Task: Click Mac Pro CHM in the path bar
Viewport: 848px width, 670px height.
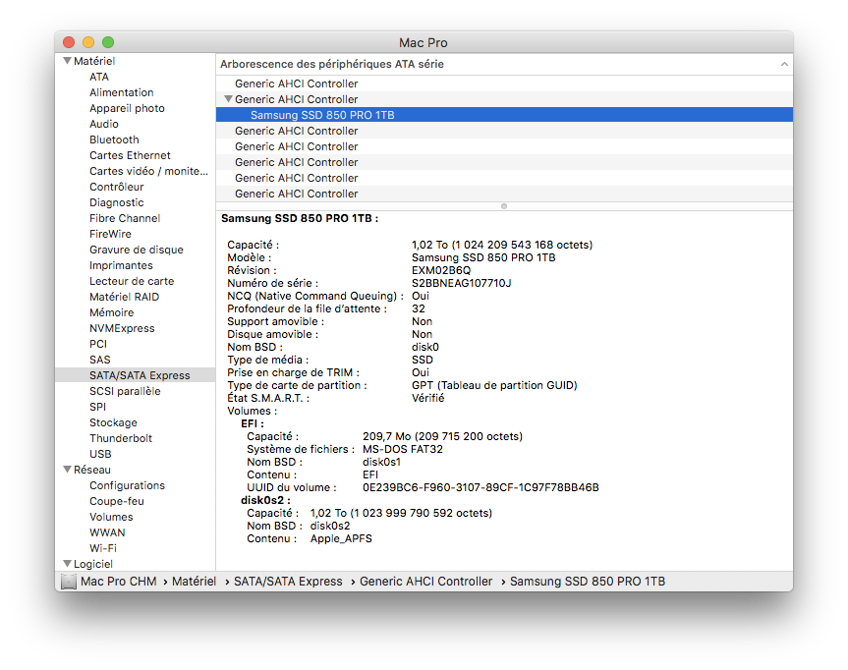Action: tap(119, 582)
